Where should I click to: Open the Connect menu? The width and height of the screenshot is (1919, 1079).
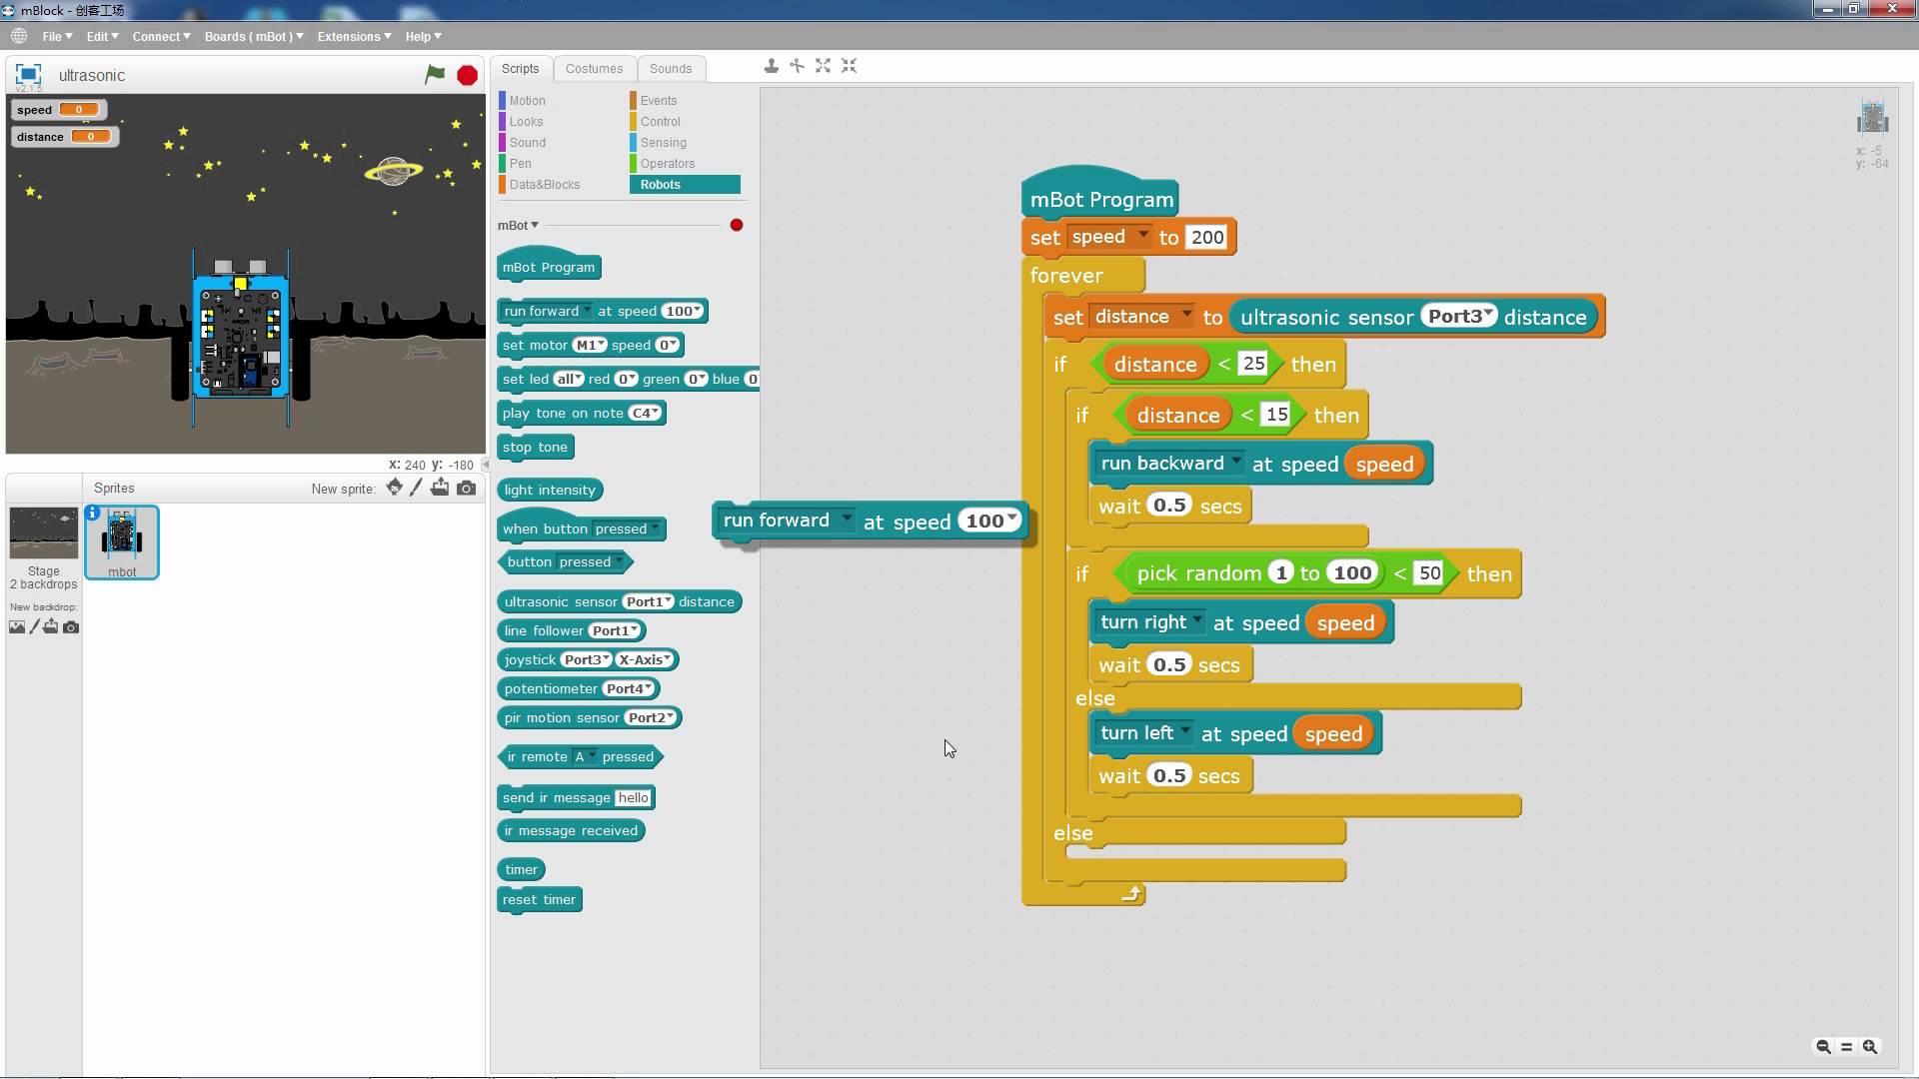click(161, 36)
